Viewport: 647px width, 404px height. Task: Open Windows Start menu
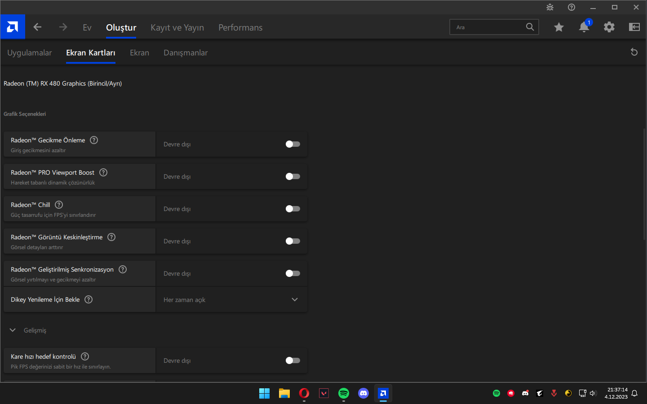coord(265,393)
